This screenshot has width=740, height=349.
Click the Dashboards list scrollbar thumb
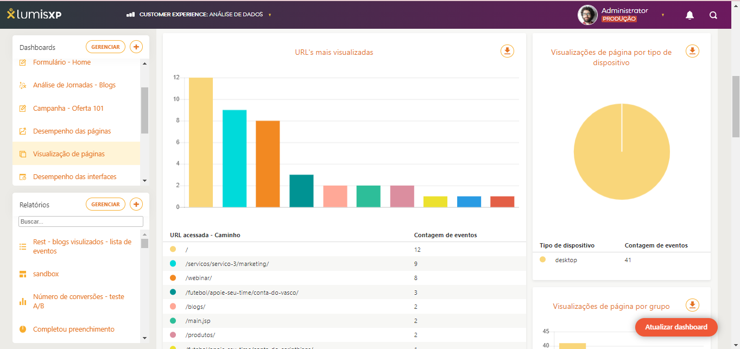point(144,110)
